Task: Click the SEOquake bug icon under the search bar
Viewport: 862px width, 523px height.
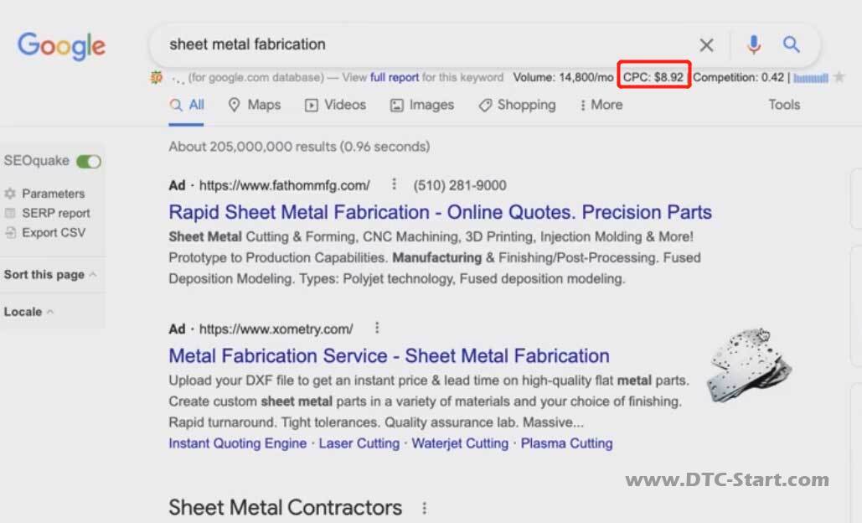Action: [157, 78]
